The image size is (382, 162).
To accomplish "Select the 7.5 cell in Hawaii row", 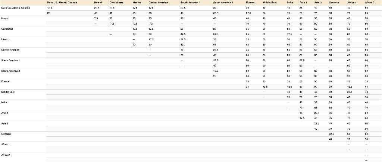I will [96, 18].
